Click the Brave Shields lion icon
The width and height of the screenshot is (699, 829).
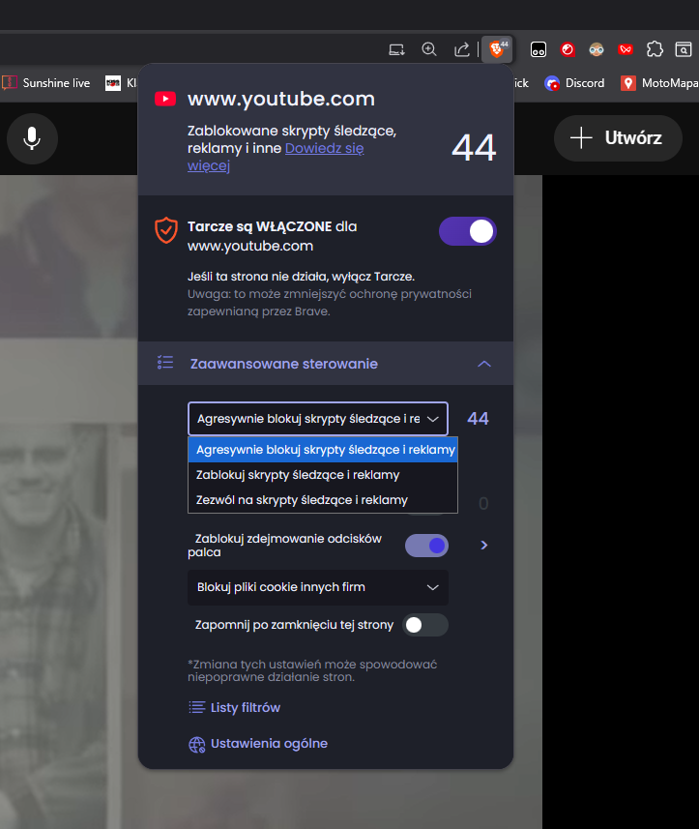pos(497,49)
